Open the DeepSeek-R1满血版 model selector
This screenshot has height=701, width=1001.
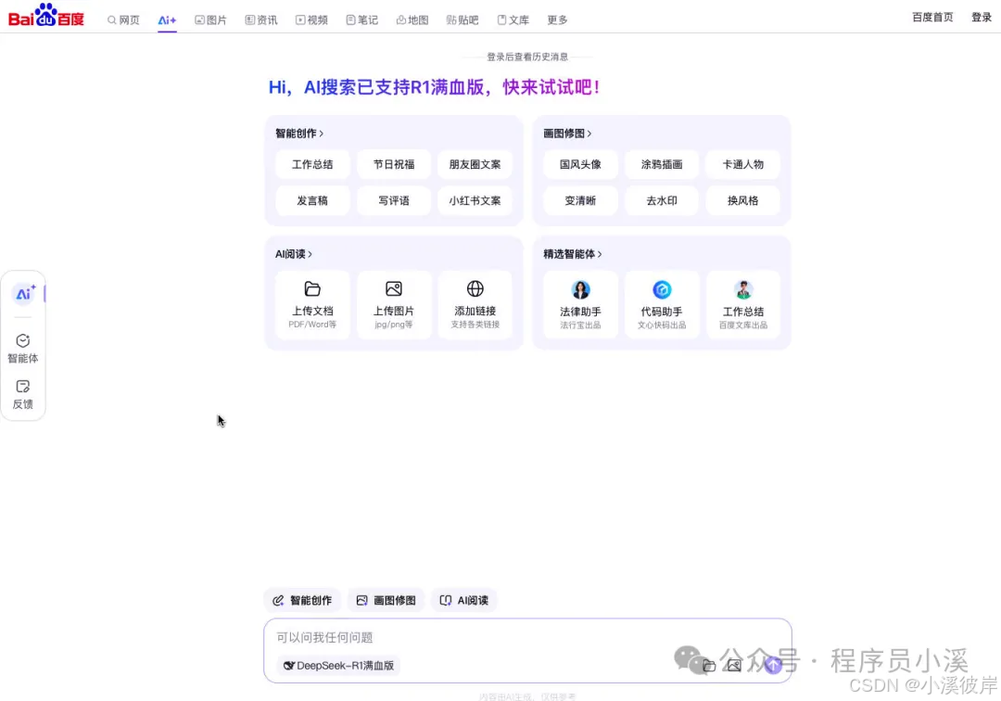tap(339, 665)
